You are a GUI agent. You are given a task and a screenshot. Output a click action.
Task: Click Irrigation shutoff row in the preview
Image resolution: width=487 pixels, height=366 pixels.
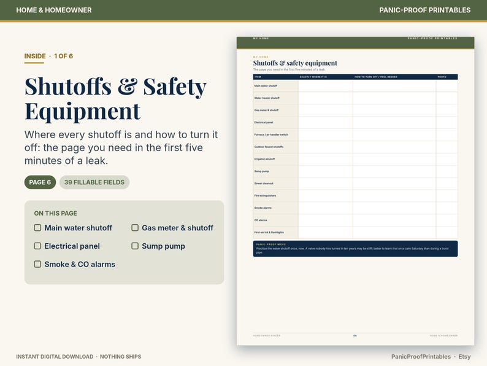(355, 159)
